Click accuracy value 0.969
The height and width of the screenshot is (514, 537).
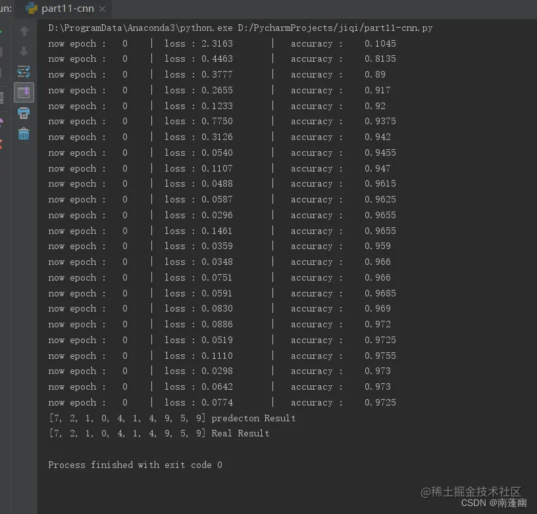point(377,308)
